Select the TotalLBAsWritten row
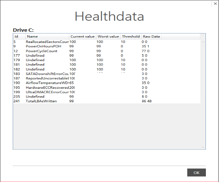 pyautogui.click(x=107, y=101)
